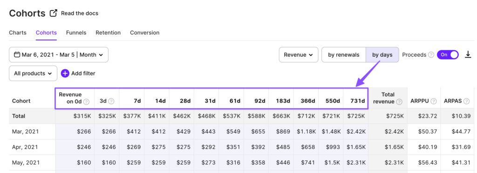Open the Revenue metric dropdown

click(299, 54)
